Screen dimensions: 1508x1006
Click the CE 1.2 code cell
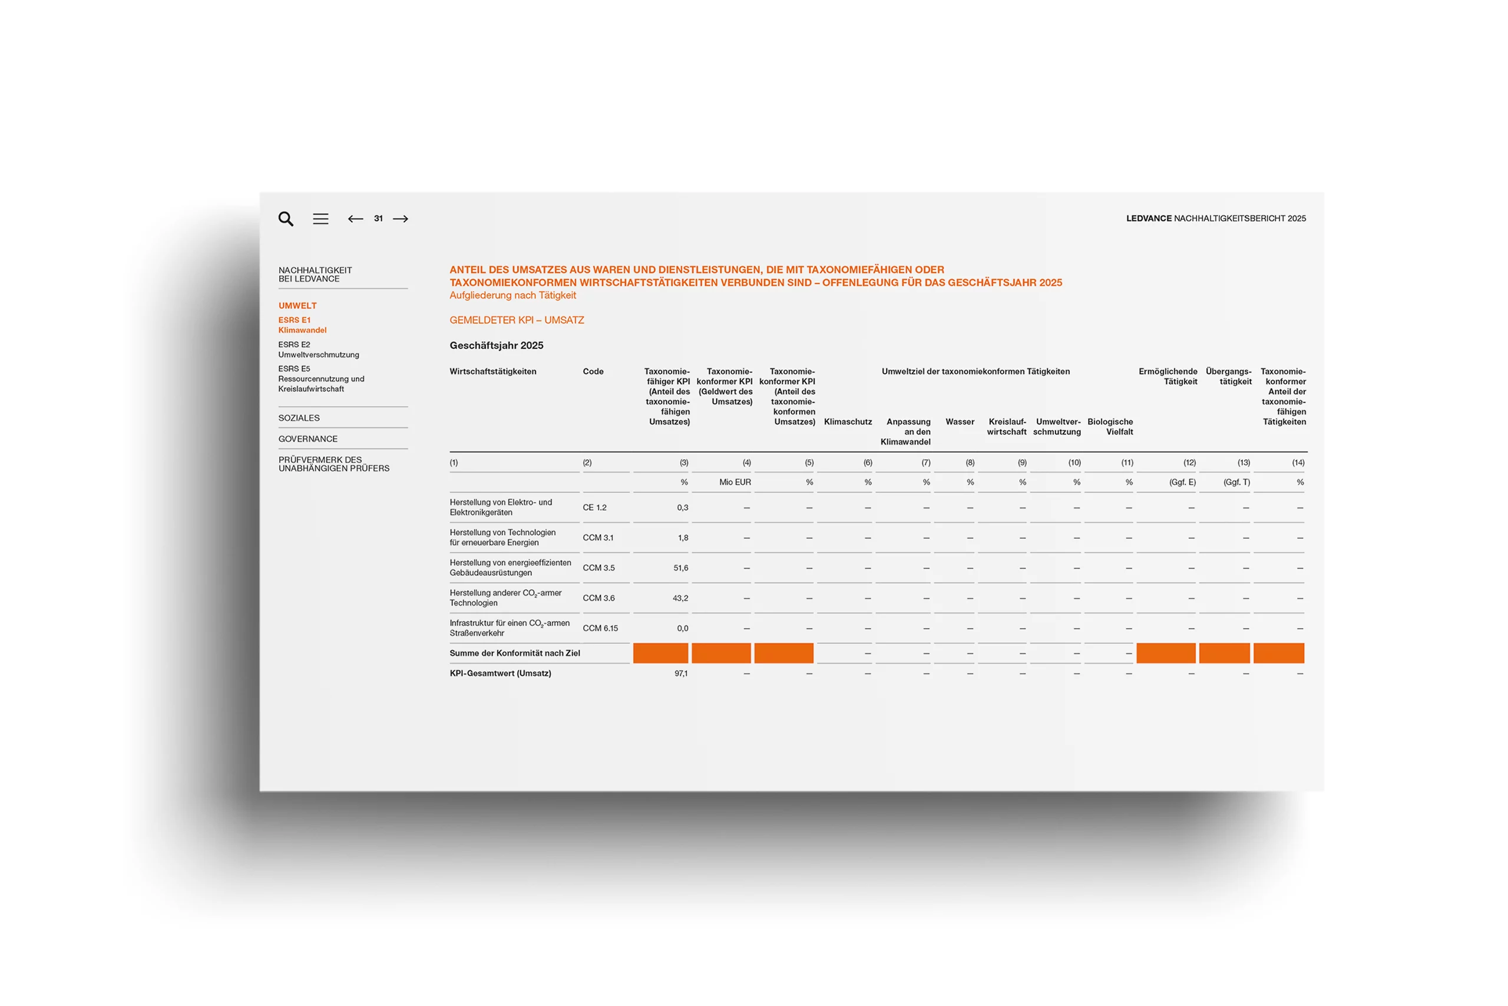pyautogui.click(x=594, y=507)
